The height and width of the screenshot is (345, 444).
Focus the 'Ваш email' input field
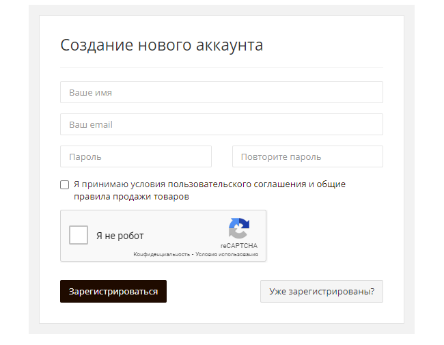221,124
